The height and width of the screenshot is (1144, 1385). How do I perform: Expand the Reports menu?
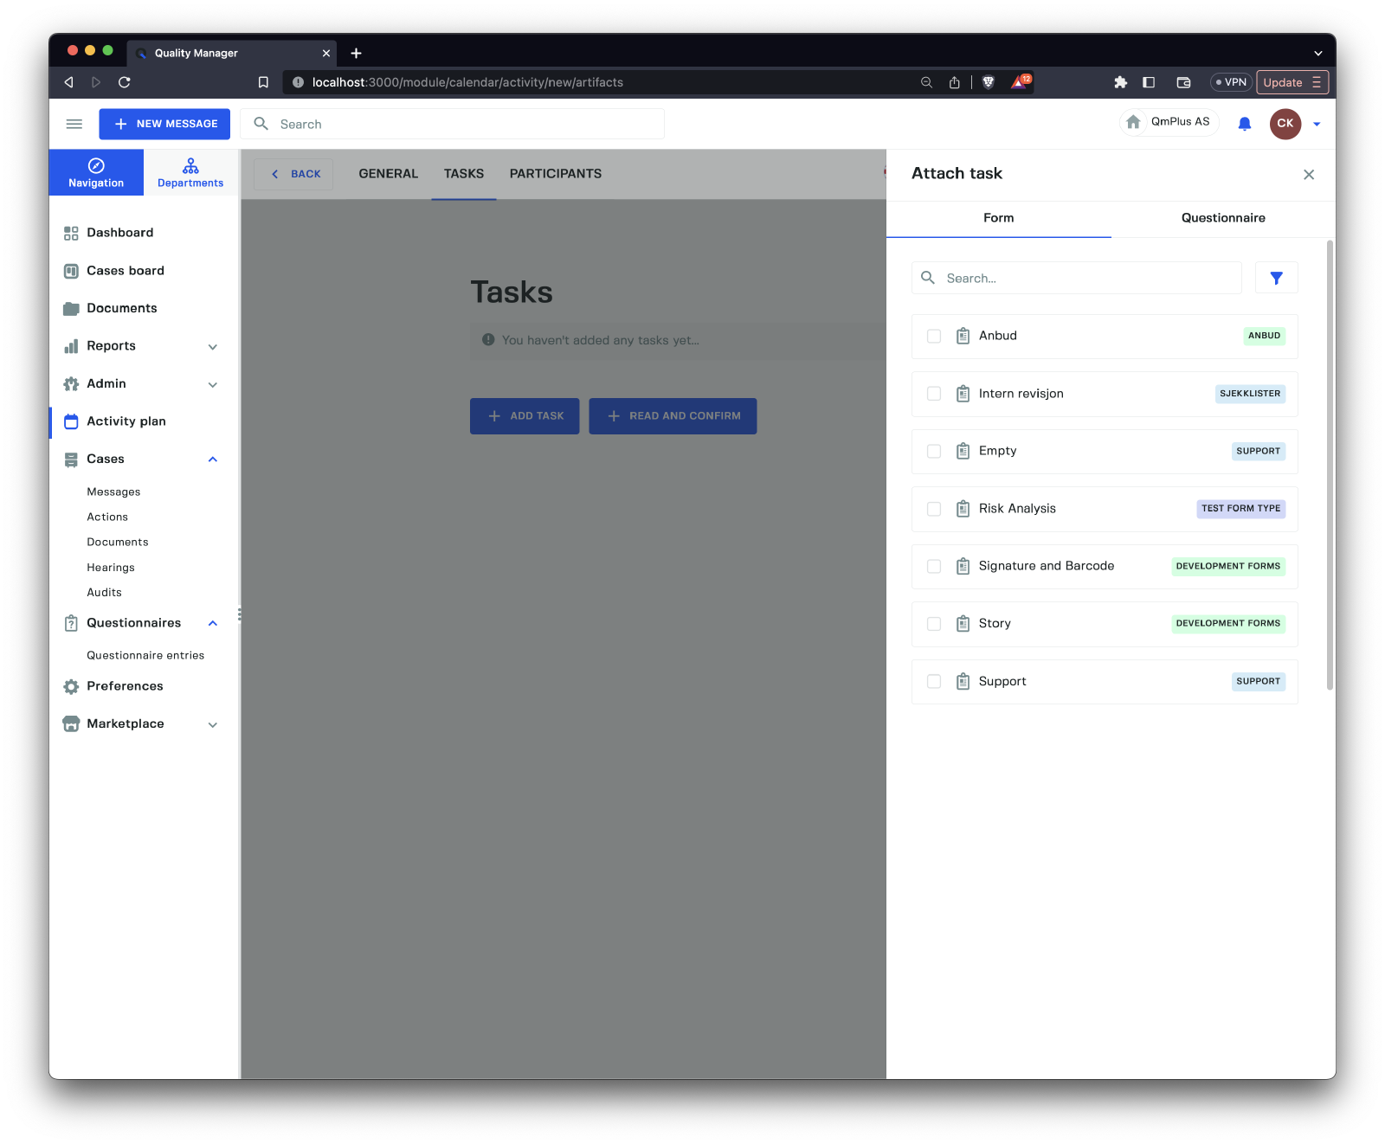coord(212,347)
